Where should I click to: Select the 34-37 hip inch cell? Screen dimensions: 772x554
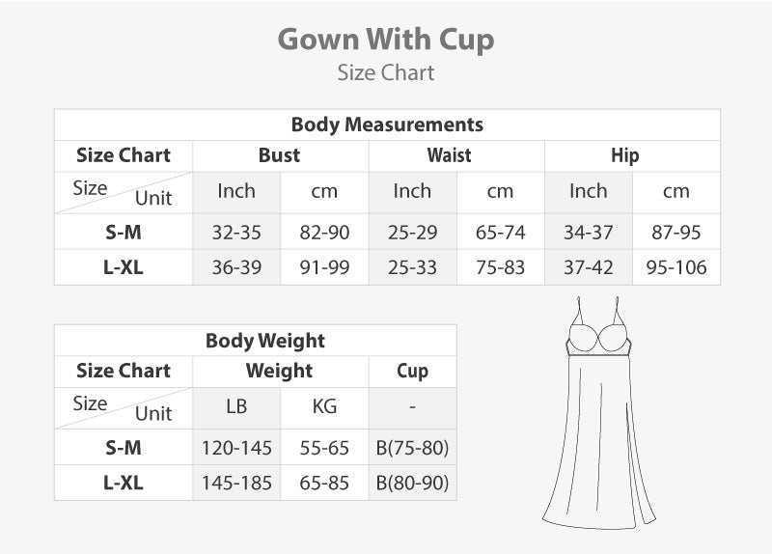(589, 233)
